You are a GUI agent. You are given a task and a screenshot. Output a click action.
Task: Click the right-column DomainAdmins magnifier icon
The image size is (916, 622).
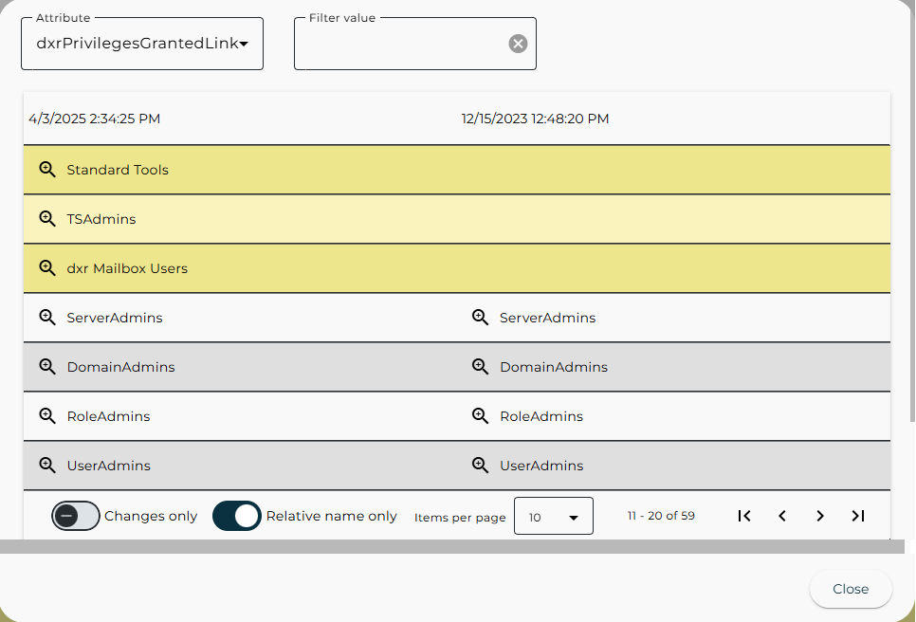[480, 366]
